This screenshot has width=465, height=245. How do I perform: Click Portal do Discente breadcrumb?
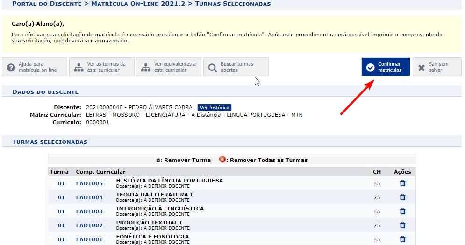(47, 4)
